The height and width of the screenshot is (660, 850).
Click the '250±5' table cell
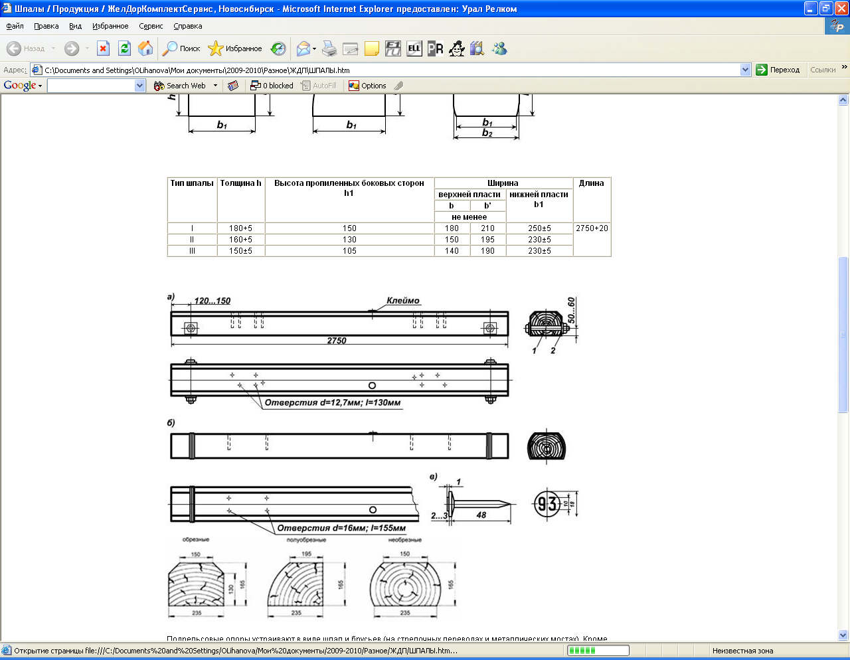pyautogui.click(x=539, y=228)
